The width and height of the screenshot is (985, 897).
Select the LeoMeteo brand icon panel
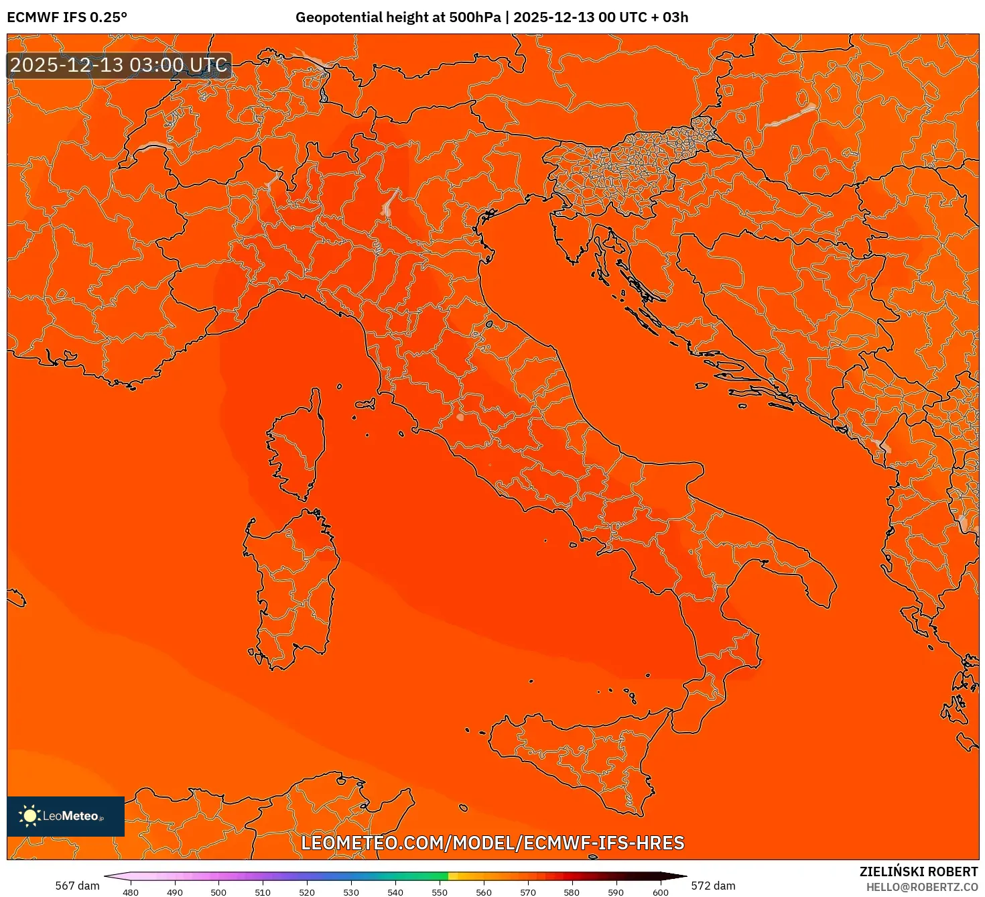coord(66,817)
